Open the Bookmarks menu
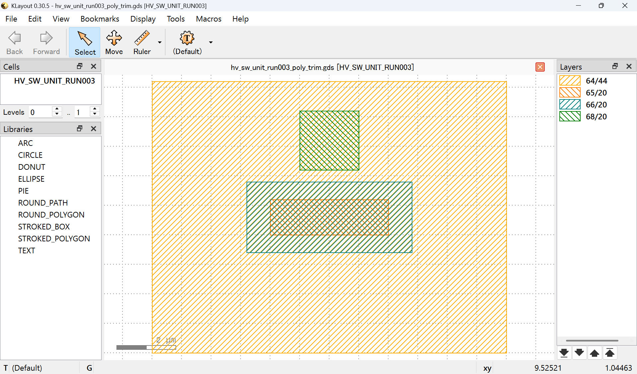Viewport: 637px width, 374px height. pyautogui.click(x=100, y=19)
